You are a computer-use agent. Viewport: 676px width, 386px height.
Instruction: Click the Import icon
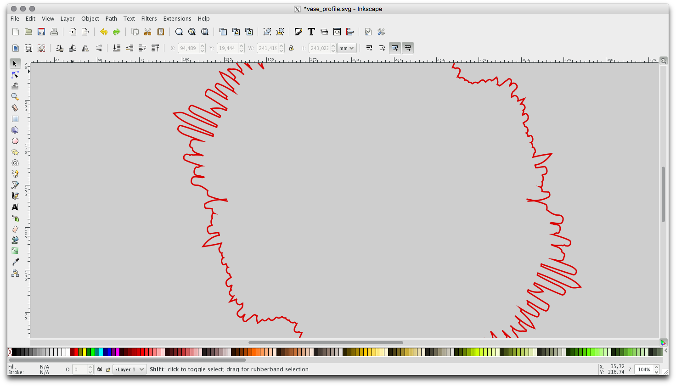pos(73,32)
